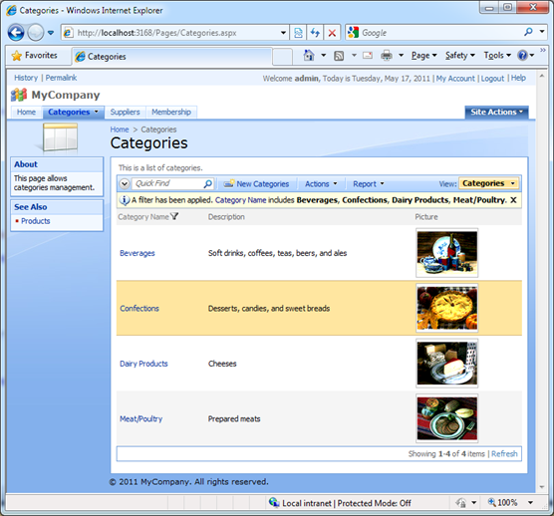Click the Quick Find magnifier icon

click(x=207, y=183)
